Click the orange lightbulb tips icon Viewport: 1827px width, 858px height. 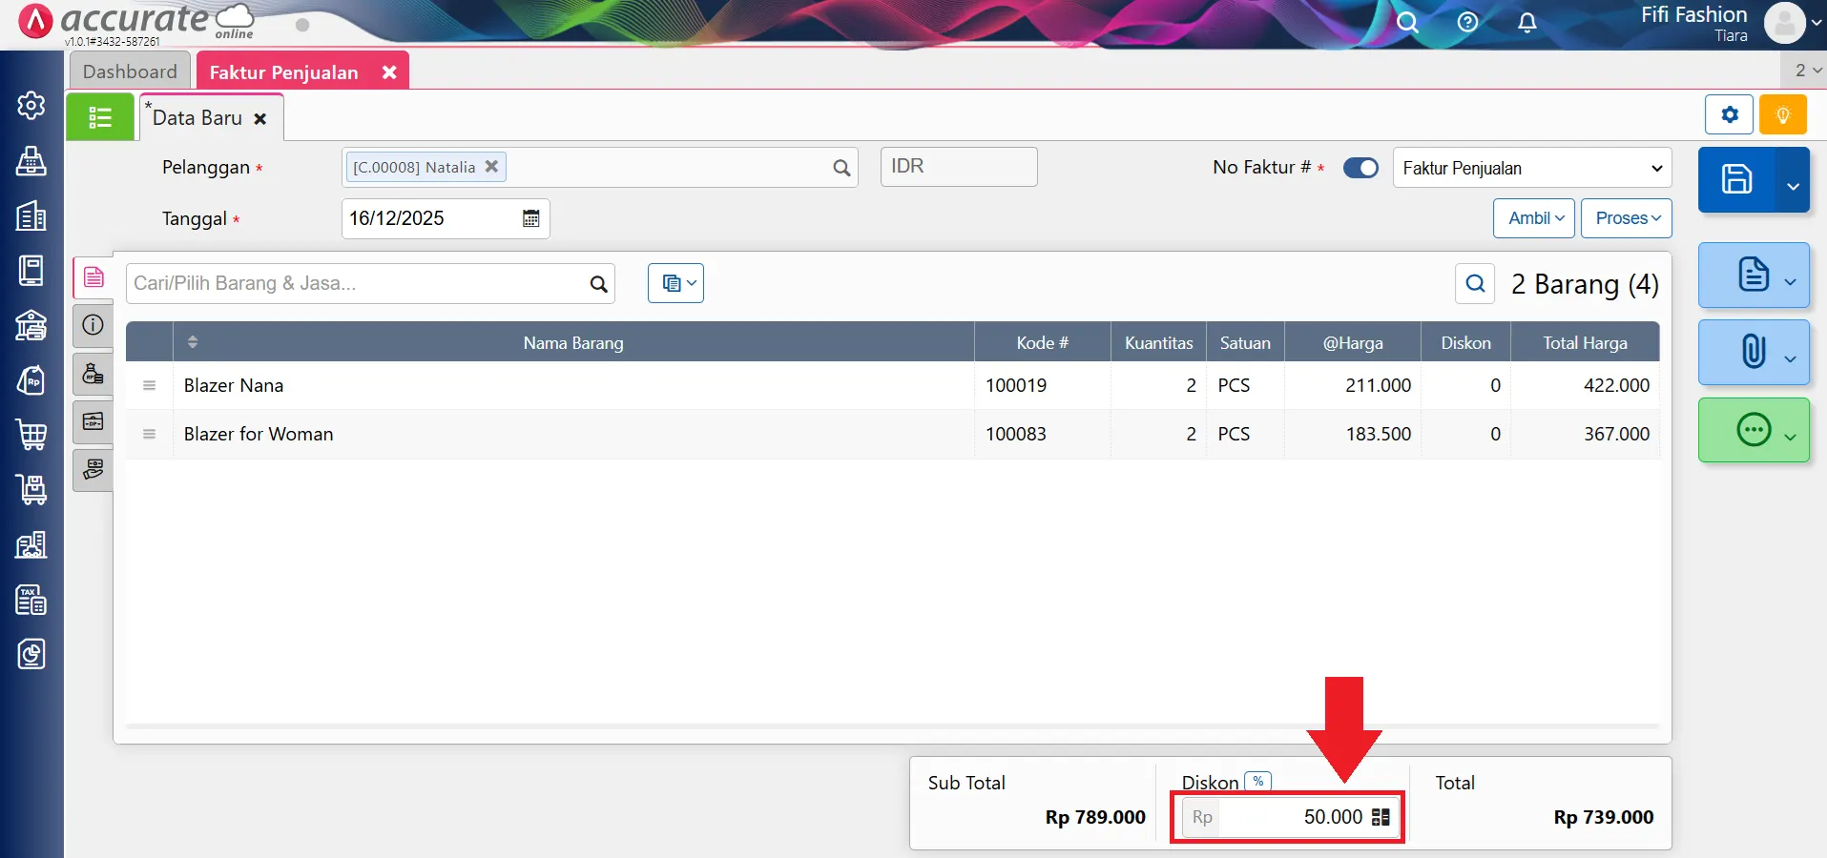(1782, 115)
